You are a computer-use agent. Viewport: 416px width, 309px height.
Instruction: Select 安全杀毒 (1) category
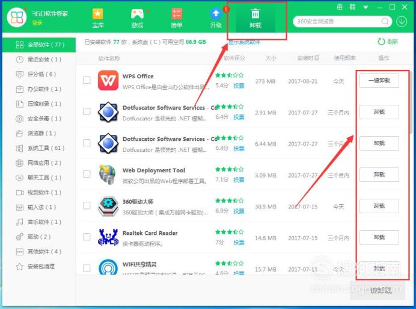coord(39,118)
